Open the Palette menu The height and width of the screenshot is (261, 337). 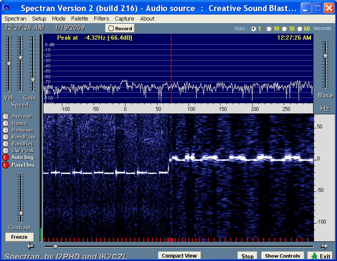click(79, 19)
